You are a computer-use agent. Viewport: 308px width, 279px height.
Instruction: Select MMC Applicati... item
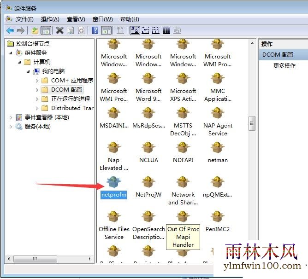point(218,87)
